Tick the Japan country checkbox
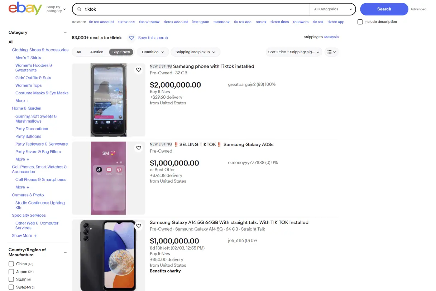The width and height of the screenshot is (436, 291). (x=11, y=272)
